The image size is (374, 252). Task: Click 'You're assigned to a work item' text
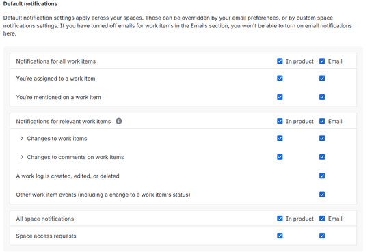pyautogui.click(x=55, y=79)
